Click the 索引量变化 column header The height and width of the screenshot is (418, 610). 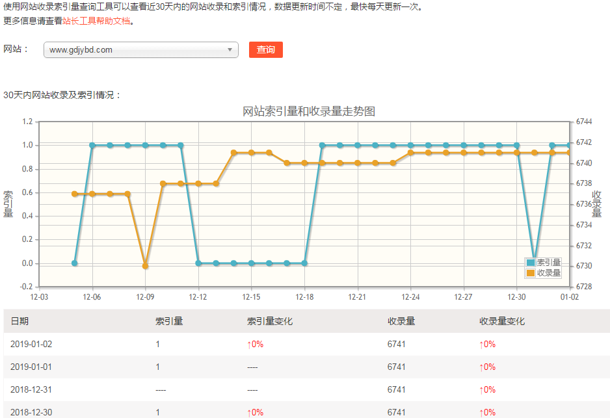point(270,321)
